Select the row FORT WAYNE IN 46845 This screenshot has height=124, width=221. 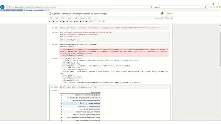pyautogui.click(x=80, y=98)
